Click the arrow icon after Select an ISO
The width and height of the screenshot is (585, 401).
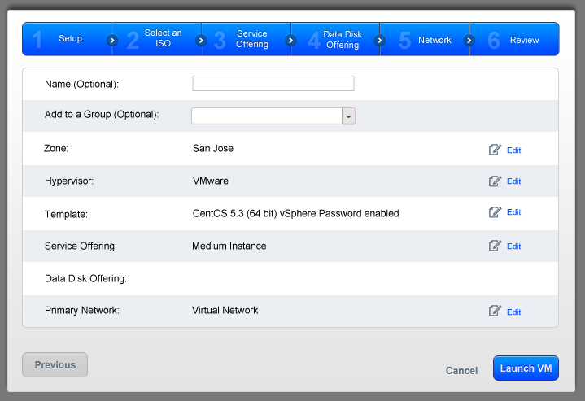coord(201,40)
